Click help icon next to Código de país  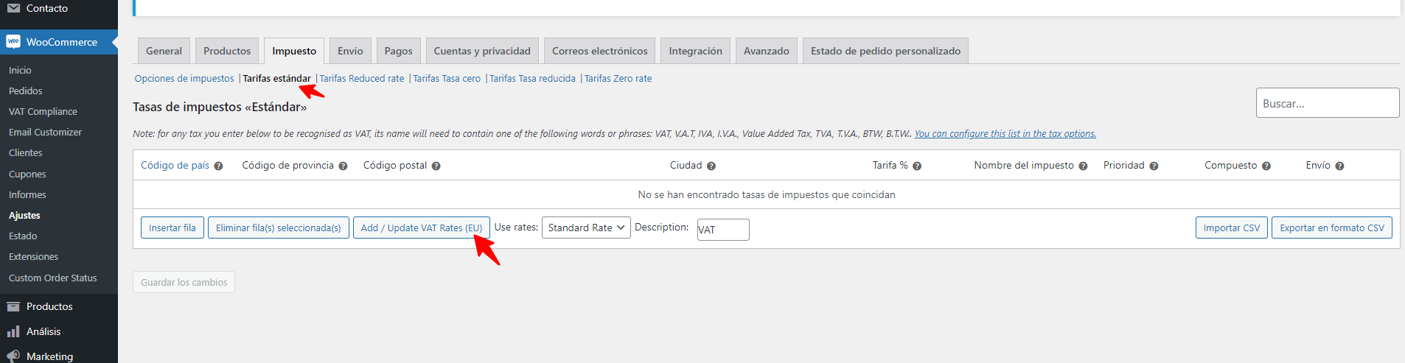coord(218,166)
